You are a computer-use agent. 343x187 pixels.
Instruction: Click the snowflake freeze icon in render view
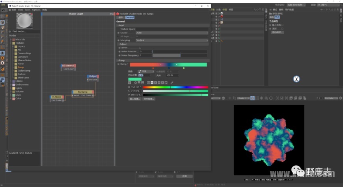[261, 98]
